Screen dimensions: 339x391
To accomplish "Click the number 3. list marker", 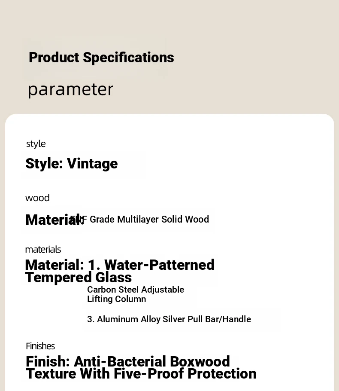I will (x=91, y=319).
